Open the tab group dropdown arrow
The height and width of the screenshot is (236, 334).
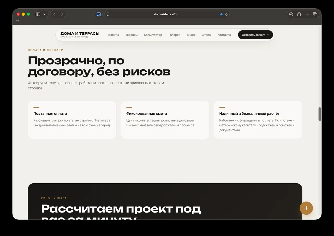tap(44, 14)
